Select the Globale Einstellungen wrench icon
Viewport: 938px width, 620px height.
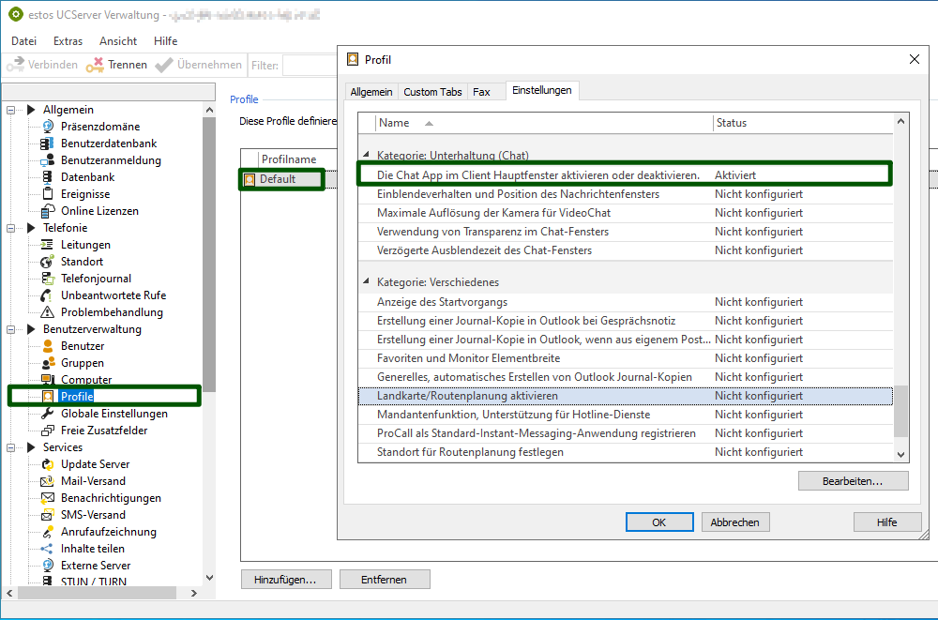pos(48,414)
